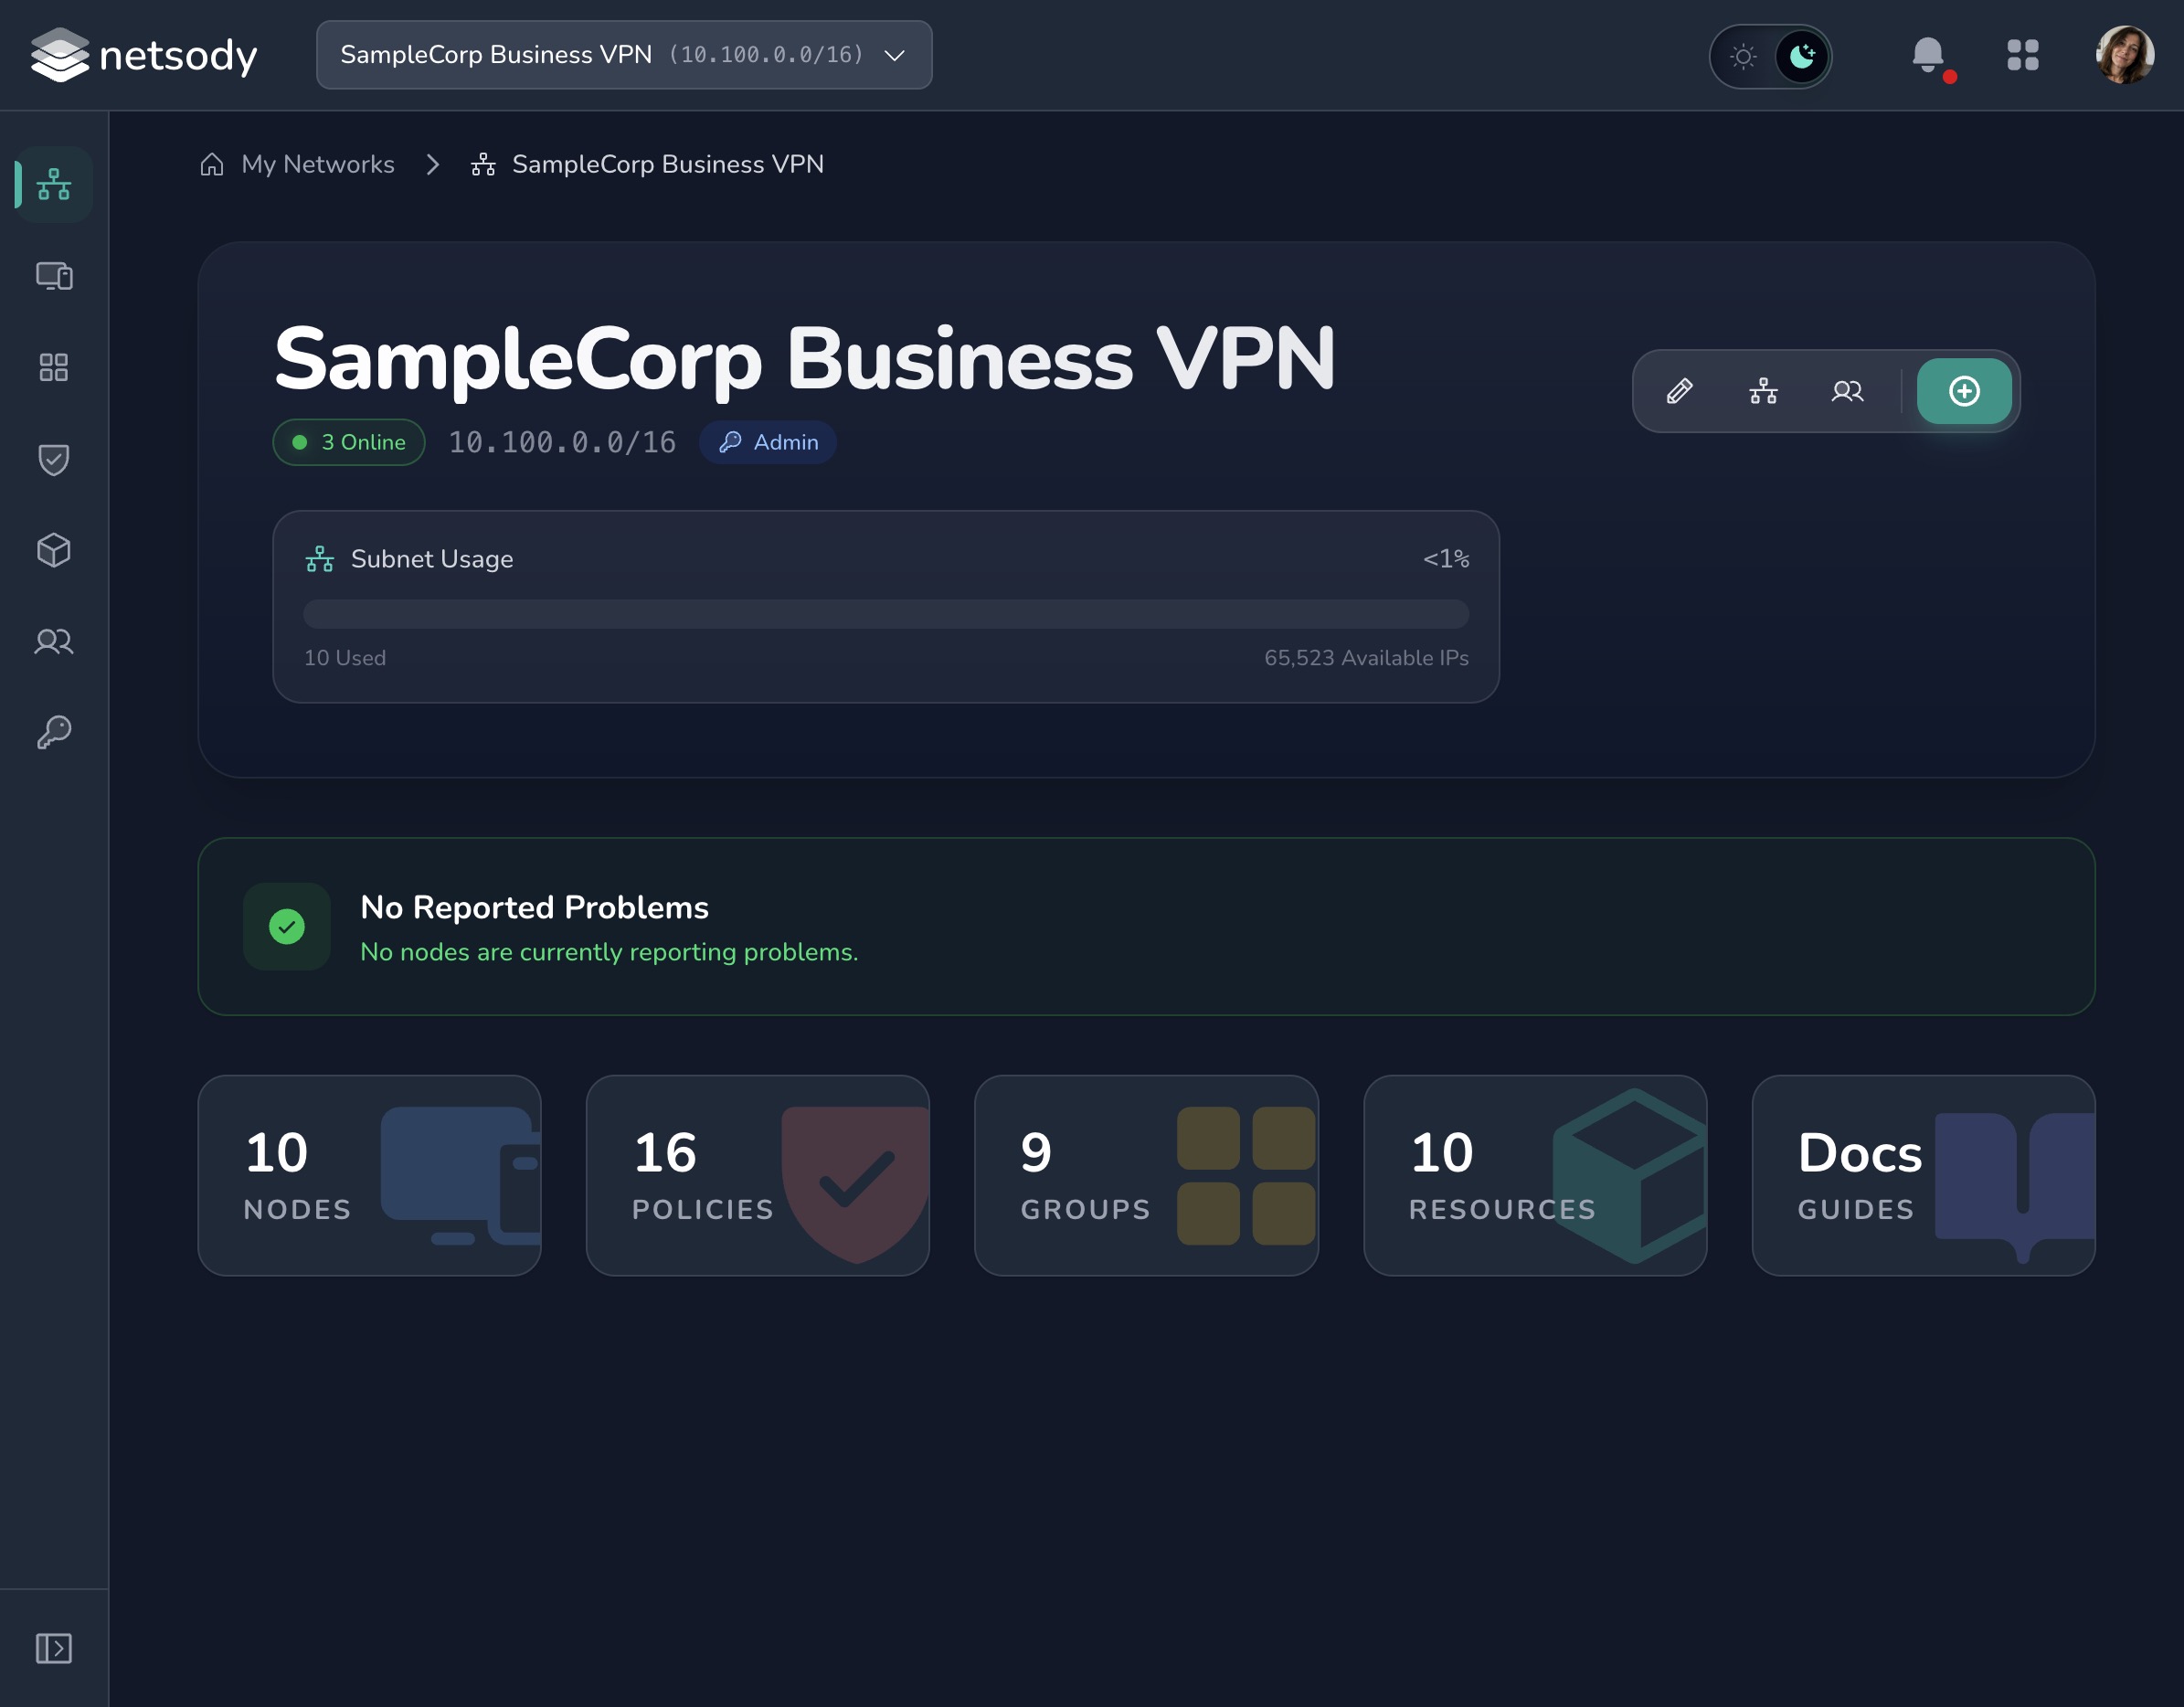Open Policies shield sidebar icon
Viewport: 2184px width, 1707px height.
(54, 459)
